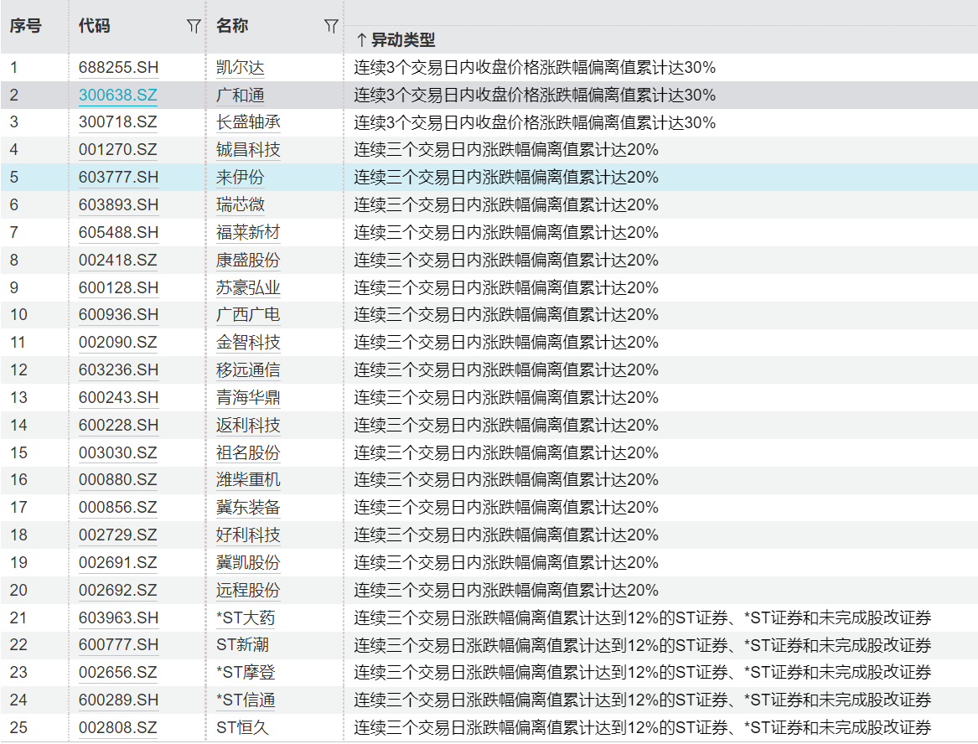Select stock name *ST信通
The width and height of the screenshot is (978, 744).
pyautogui.click(x=246, y=700)
